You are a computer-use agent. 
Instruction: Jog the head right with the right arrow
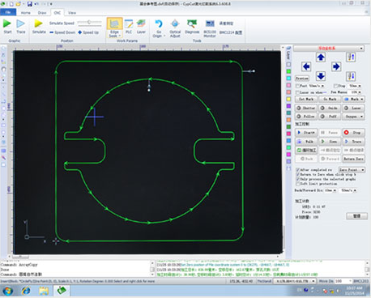336,66
